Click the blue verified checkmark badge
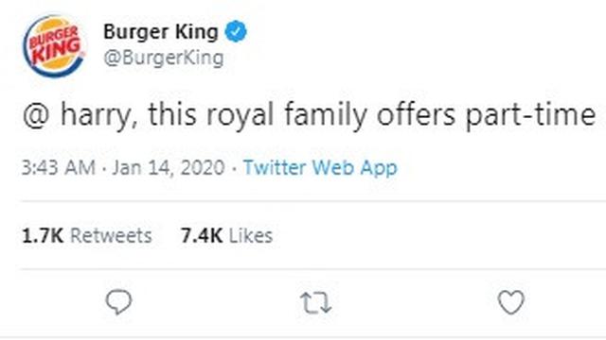Image resolution: width=606 pixels, height=340 pixels. (236, 31)
